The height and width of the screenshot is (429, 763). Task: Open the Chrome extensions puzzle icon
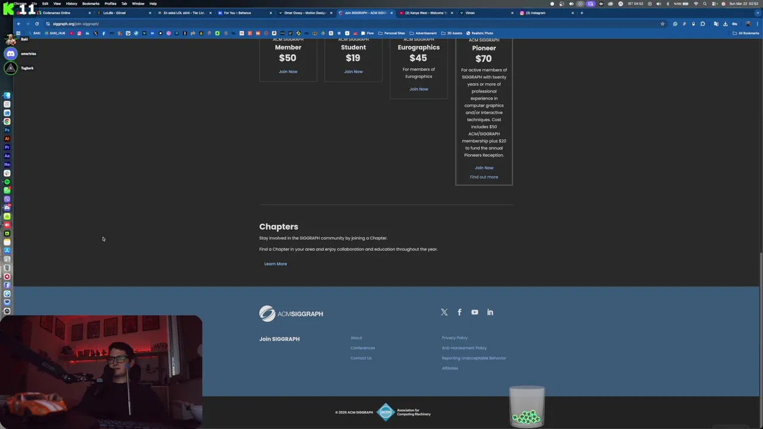pos(703,24)
